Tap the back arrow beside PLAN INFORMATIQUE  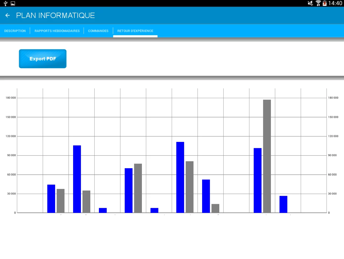[8, 15]
